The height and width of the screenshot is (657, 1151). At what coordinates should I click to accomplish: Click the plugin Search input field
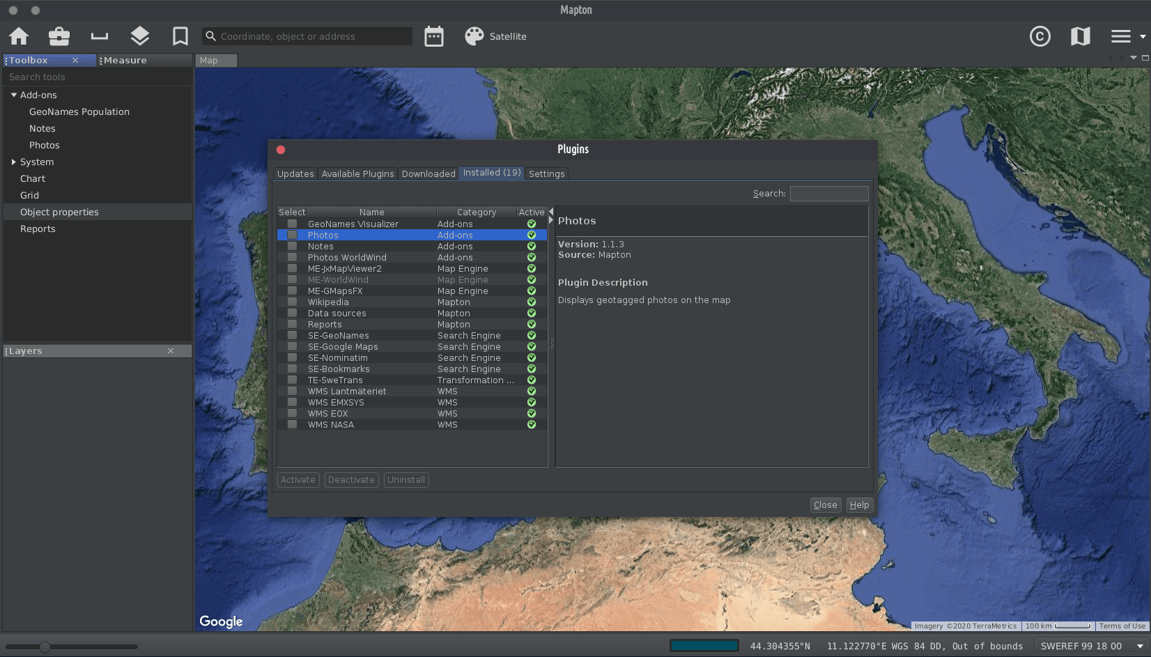point(829,194)
